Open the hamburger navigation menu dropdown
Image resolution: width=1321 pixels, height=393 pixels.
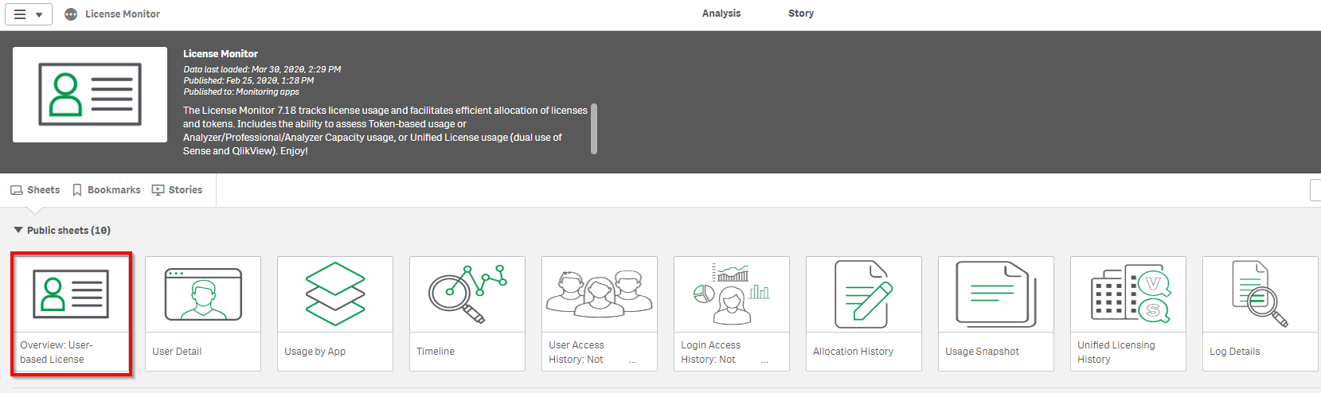click(29, 14)
